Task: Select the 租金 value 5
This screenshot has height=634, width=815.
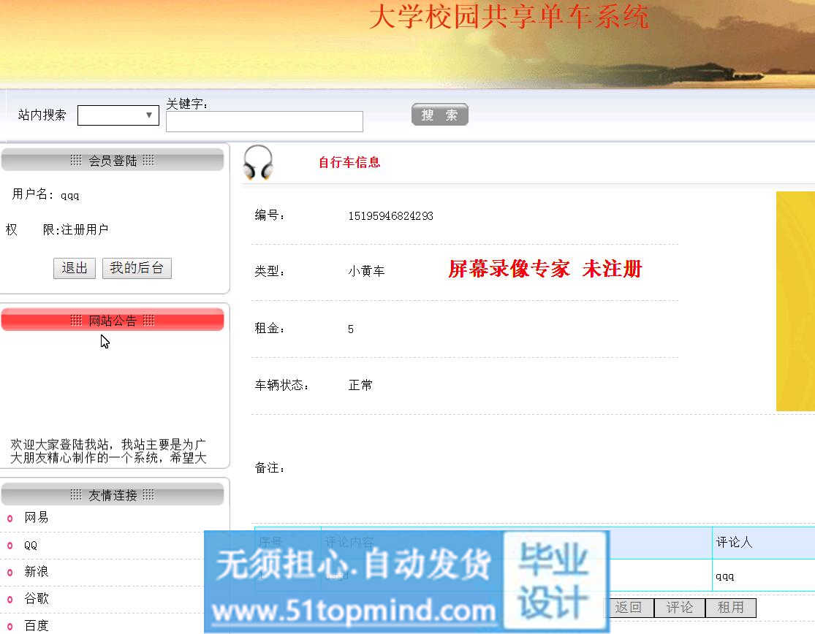Action: [351, 329]
